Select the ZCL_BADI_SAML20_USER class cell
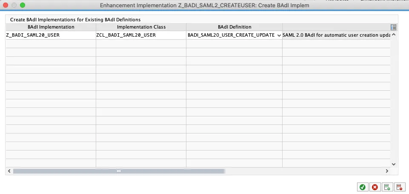Viewport: 409px width, 194px height. 141,35
